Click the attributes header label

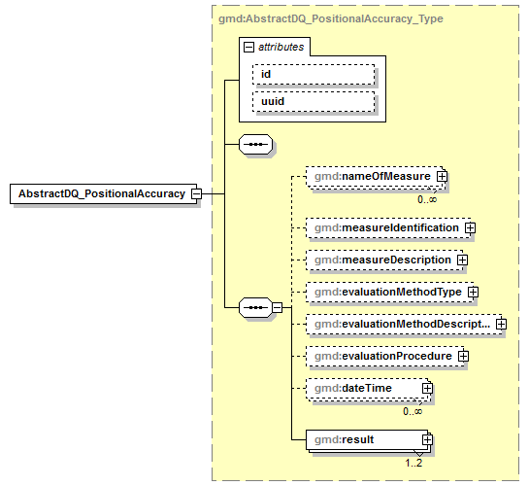pos(281,47)
